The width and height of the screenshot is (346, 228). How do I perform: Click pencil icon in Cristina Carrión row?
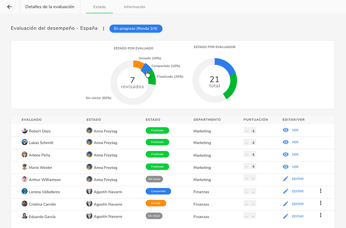pos(285,204)
